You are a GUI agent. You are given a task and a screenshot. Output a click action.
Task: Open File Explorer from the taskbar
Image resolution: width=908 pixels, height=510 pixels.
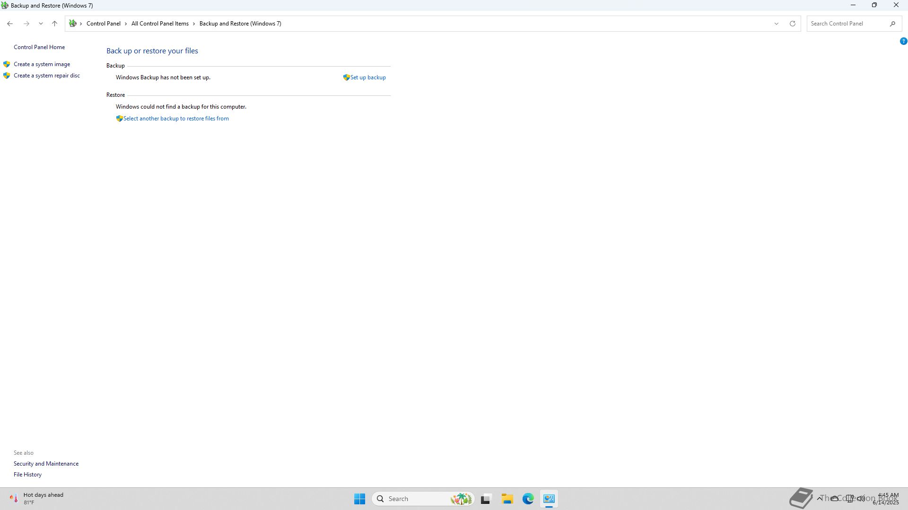point(507,499)
